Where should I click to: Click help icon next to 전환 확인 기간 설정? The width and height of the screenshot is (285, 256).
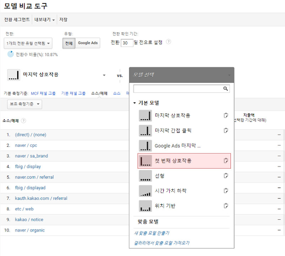(x=169, y=42)
